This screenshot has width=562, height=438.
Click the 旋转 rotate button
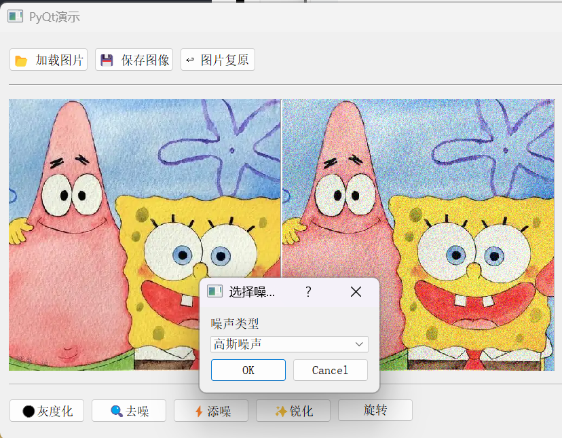click(375, 410)
